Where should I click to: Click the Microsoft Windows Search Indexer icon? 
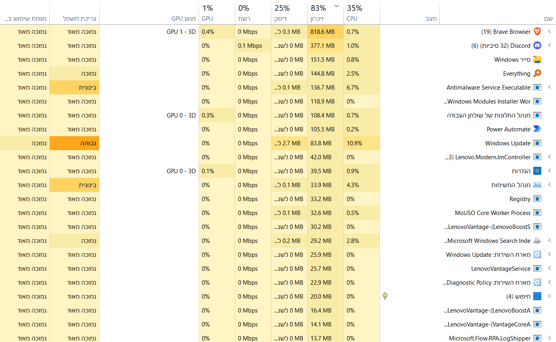coord(537,241)
